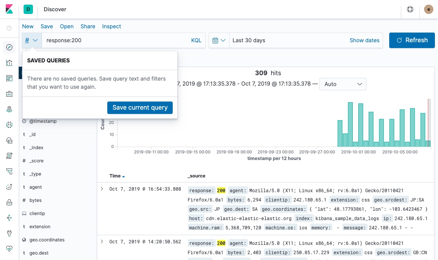Viewport: 438px width, 260px height.
Task: Go to Dashboard via sidebar icon
Action: [9, 78]
